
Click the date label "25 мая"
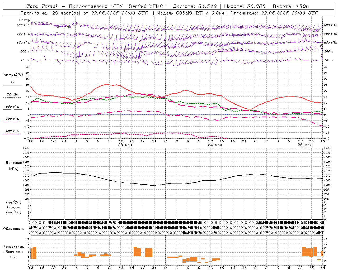click(304, 145)
